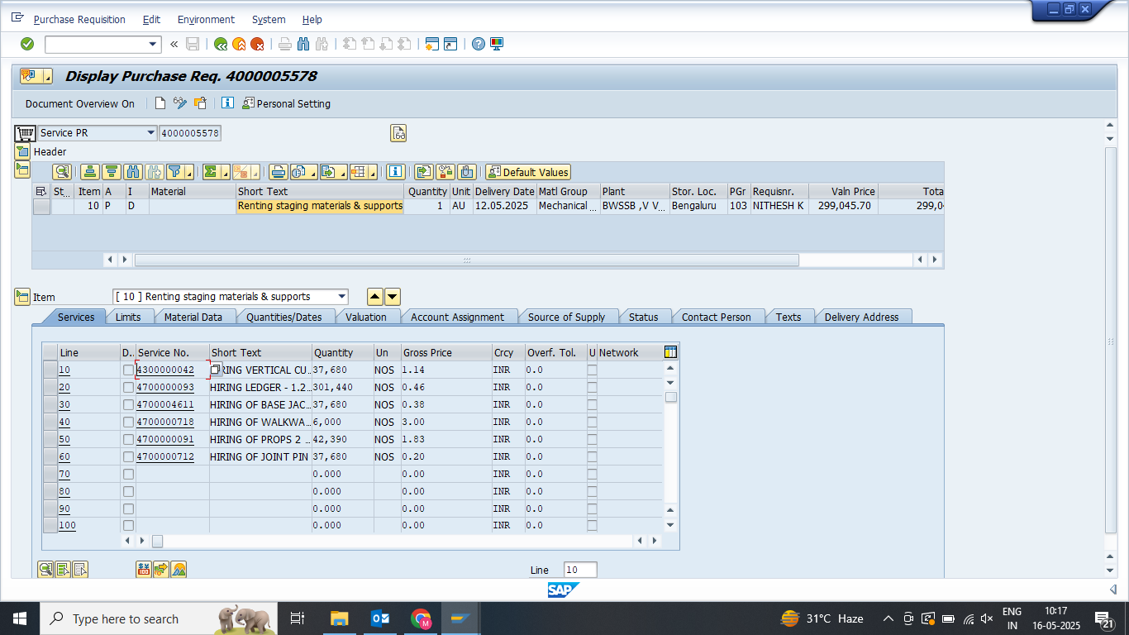The width and height of the screenshot is (1129, 635).
Task: Open the Environment menu
Action: (x=206, y=19)
